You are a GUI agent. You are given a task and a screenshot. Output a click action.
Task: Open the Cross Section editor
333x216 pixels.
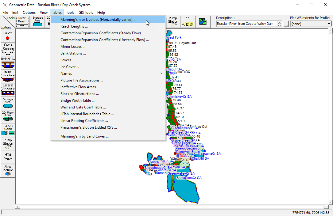[x=8, y=49]
